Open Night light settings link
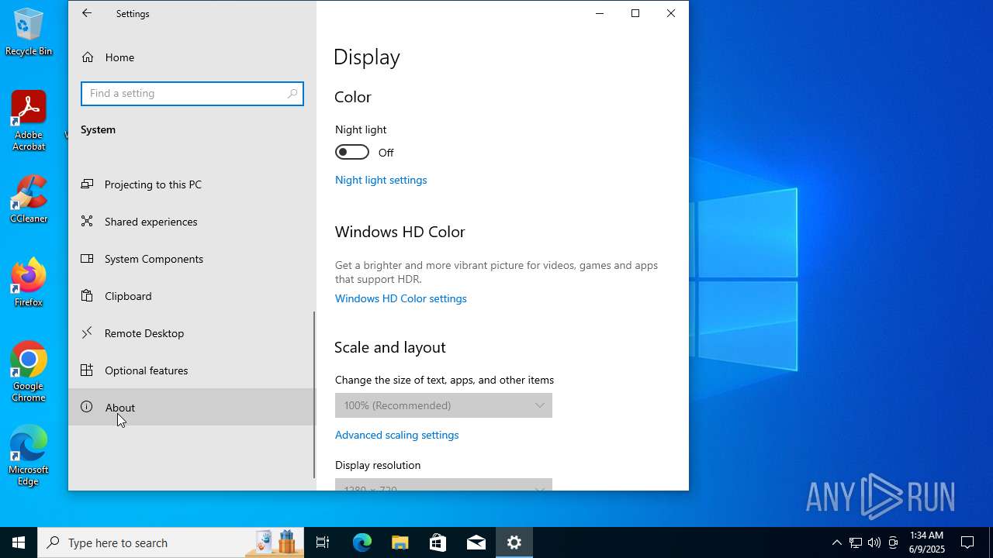The height and width of the screenshot is (558, 993). (381, 180)
